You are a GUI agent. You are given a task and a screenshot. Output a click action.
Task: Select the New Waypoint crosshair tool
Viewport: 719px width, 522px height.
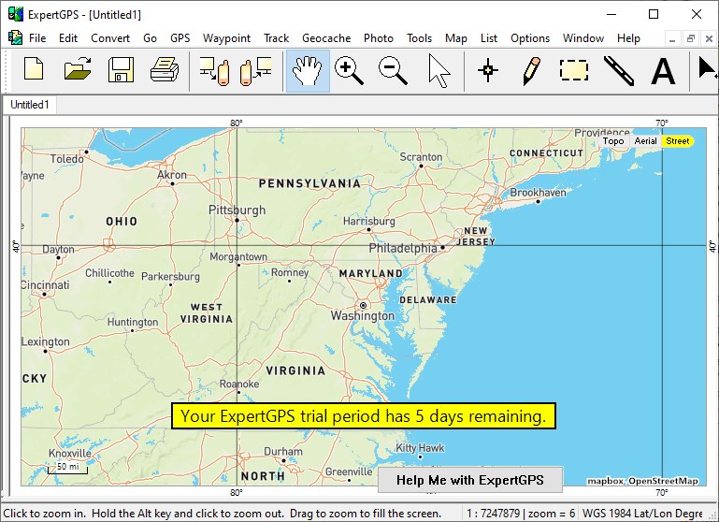click(x=488, y=71)
